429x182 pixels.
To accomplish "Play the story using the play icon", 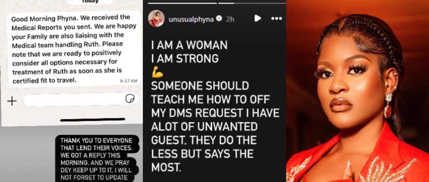I will (258, 18).
